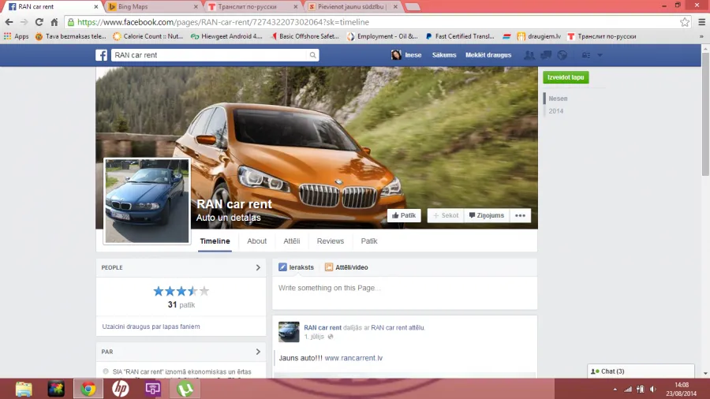Click the browser home icon
This screenshot has height=399, width=710.
(x=54, y=22)
